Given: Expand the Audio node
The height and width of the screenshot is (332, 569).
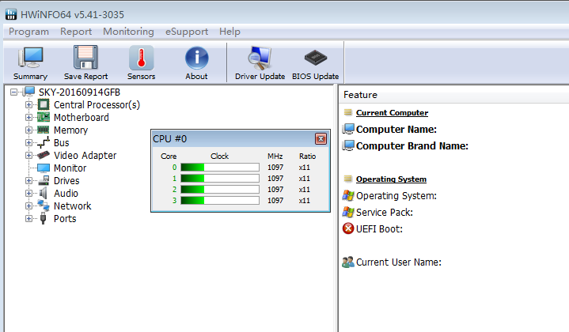Looking at the screenshot, I should [x=28, y=193].
